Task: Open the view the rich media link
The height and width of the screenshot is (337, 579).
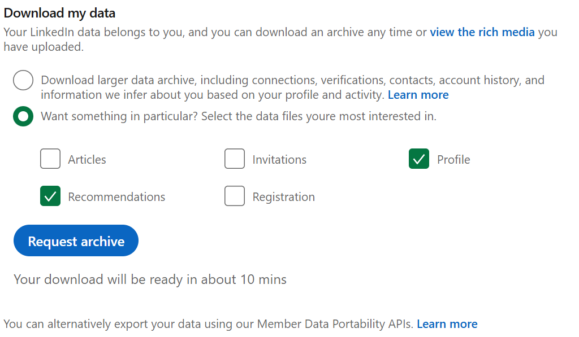Action: 482,32
